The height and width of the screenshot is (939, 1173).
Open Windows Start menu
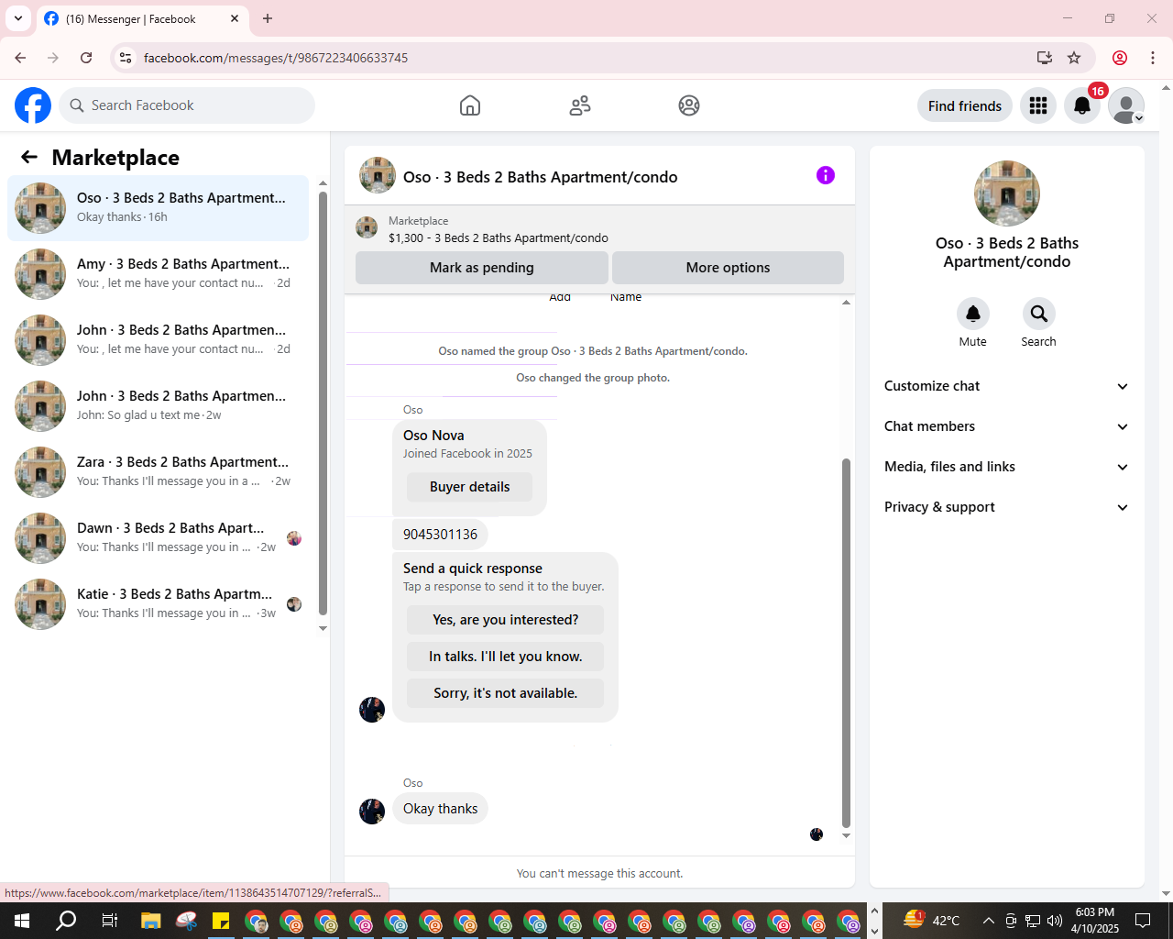click(22, 921)
